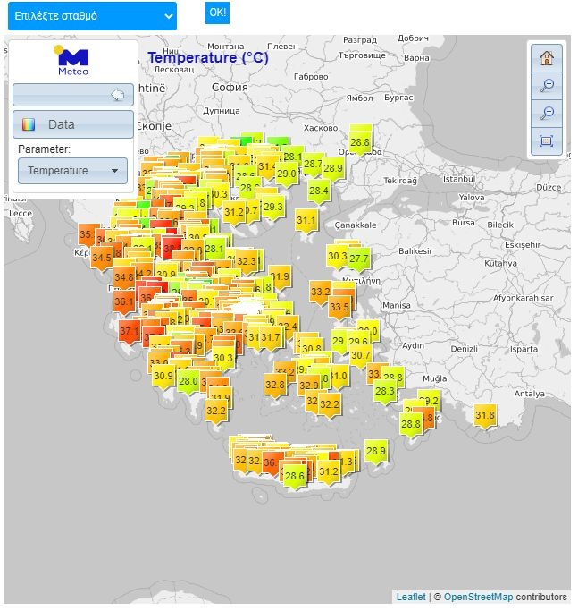Image resolution: width=578 pixels, height=611 pixels.
Task: Click the 33.5 temperature marker
Action: (339, 308)
